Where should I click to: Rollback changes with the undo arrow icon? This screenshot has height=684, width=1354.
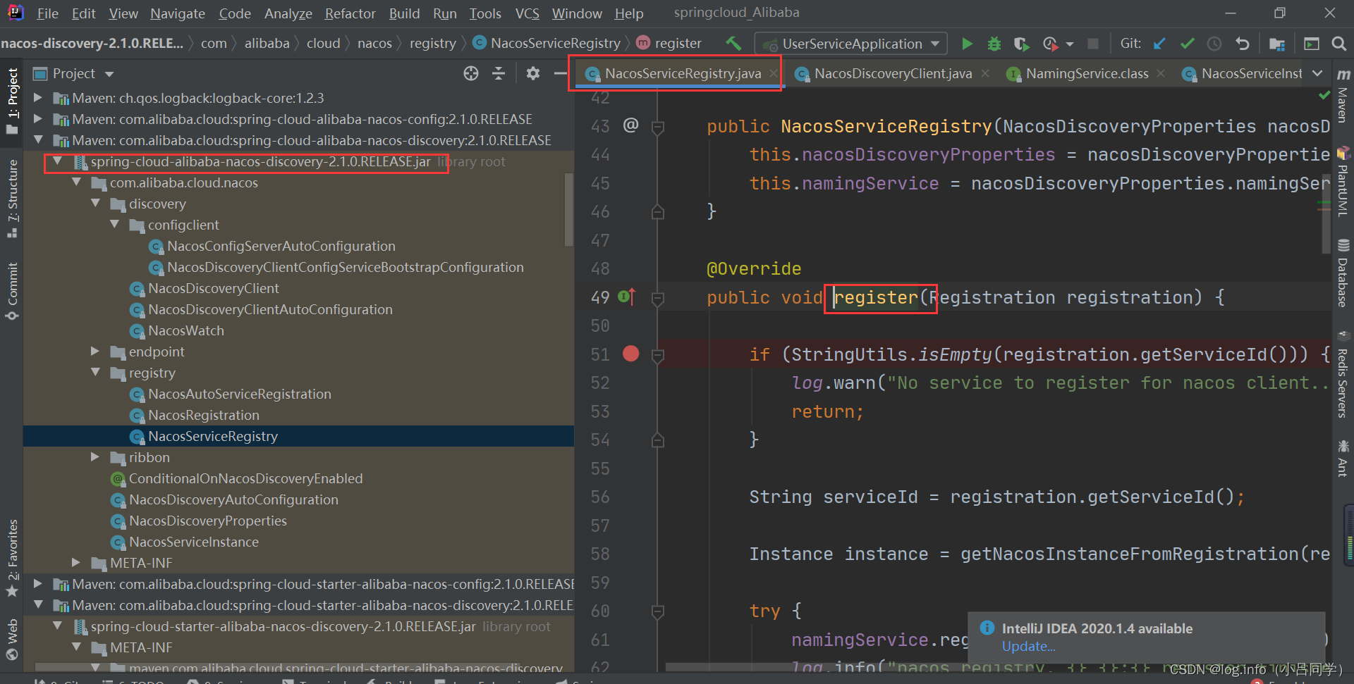1243,44
